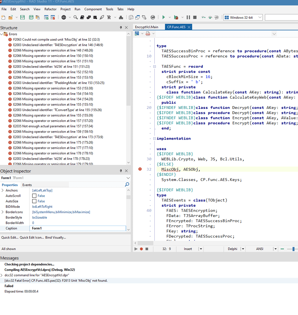Toggle a breakpoint with the red dot icon
The height and width of the screenshot is (315, 298).
pos(141,249)
